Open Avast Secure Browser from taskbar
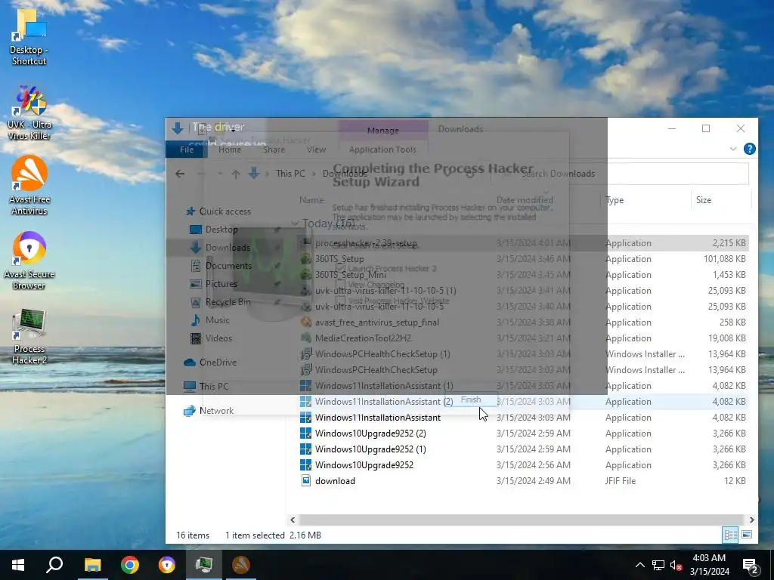This screenshot has width=774, height=580. pyautogui.click(x=167, y=565)
